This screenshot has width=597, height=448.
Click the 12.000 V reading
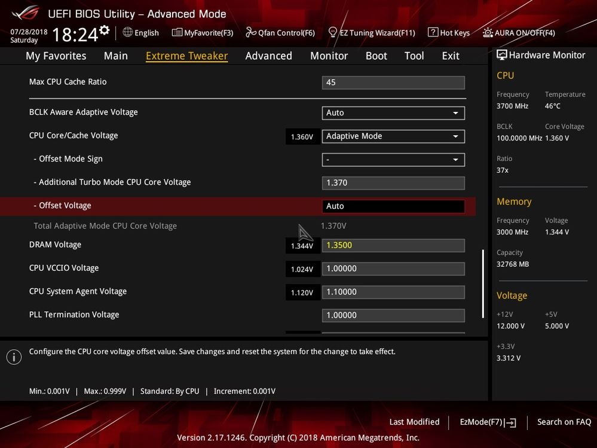tap(510, 326)
